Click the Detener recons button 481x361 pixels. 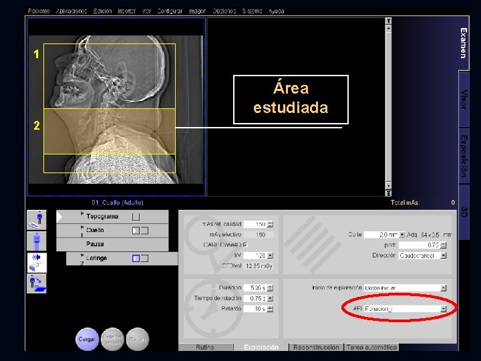[x=113, y=339]
